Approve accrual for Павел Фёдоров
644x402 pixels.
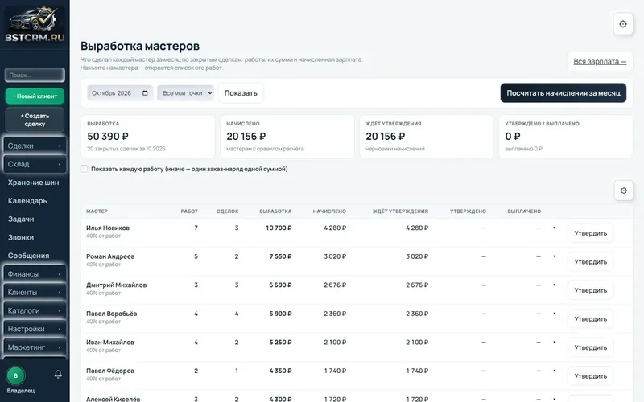click(590, 376)
